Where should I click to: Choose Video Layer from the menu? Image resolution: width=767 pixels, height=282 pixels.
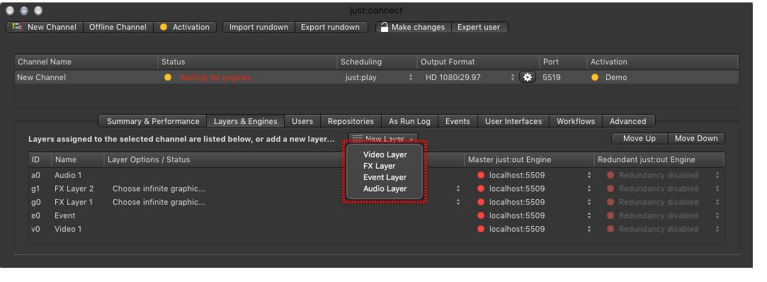(385, 154)
